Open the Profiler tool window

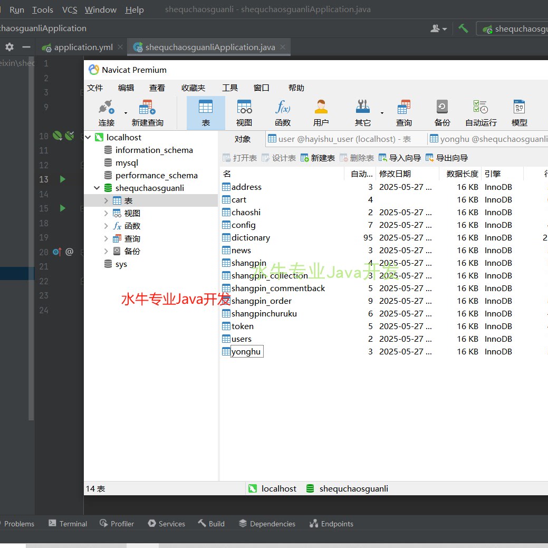(x=117, y=524)
